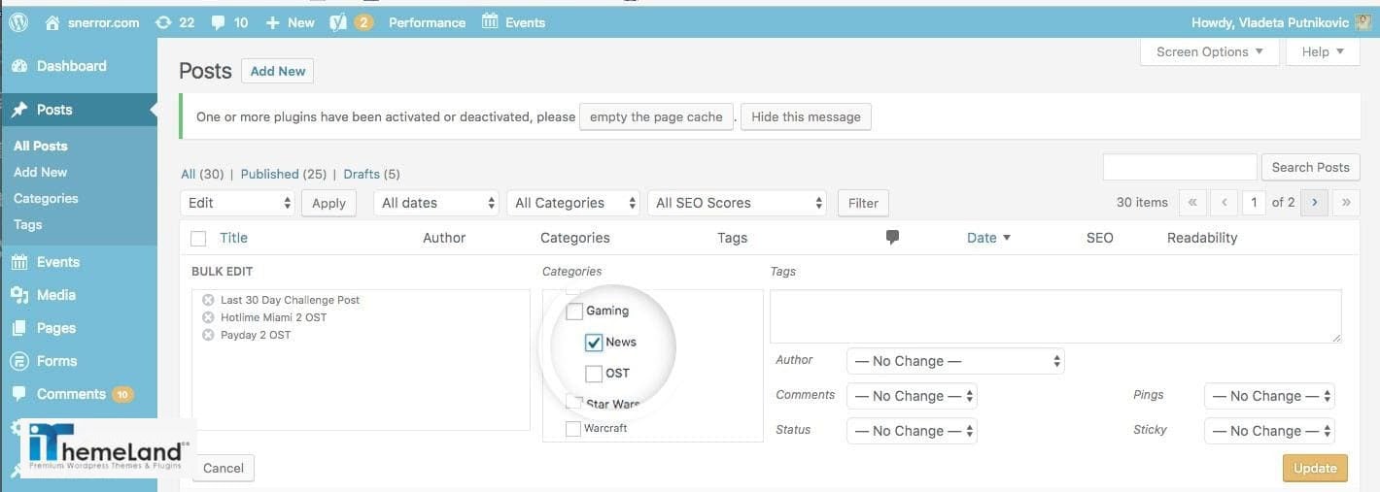Check the OST category checkbox
Screen dimensions: 1380x492
pyautogui.click(x=594, y=373)
